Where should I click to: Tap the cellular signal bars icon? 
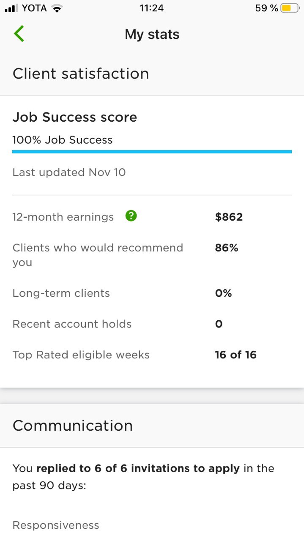tap(11, 8)
